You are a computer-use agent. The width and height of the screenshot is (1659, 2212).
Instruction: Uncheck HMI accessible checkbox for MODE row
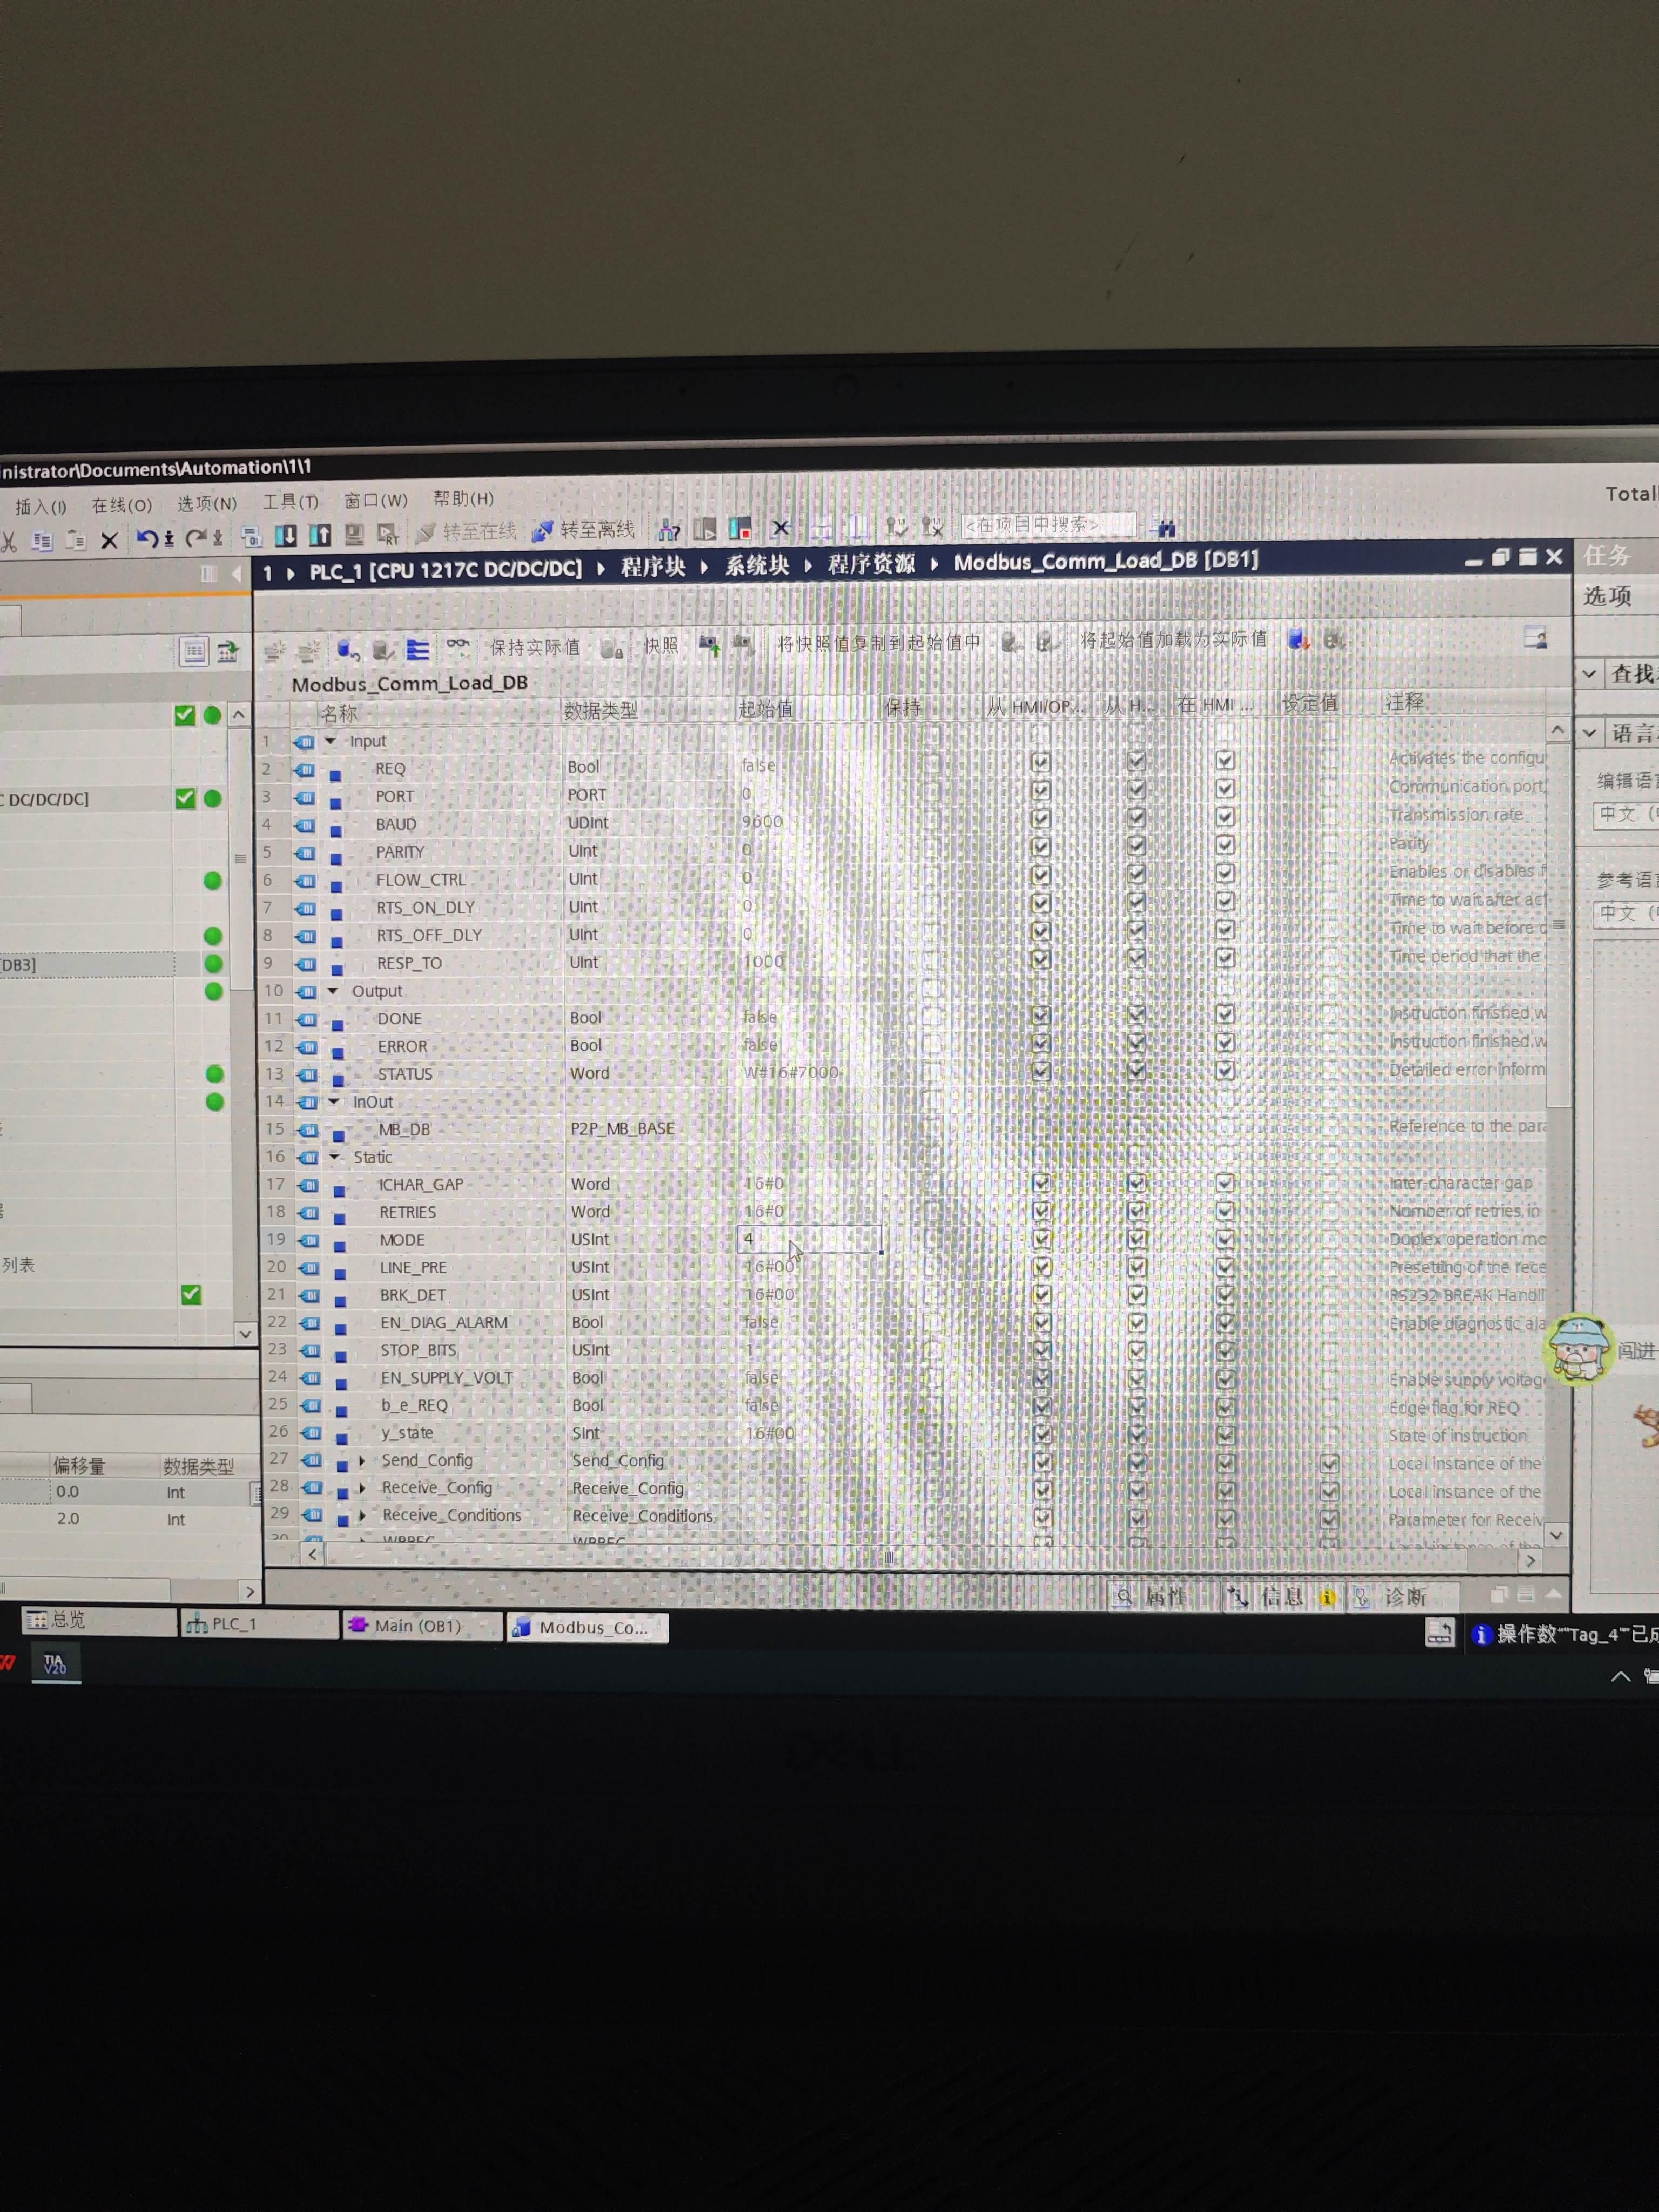(x=1041, y=1238)
